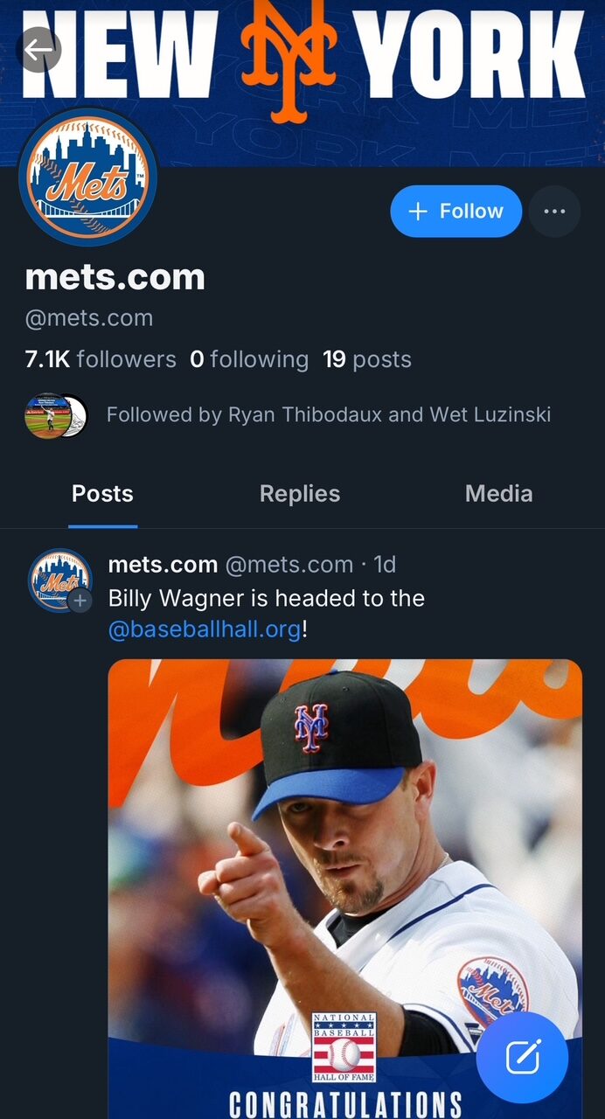Image resolution: width=605 pixels, height=1119 pixels.
Task: Open "Followed by Ryan Thibodaux and Wet Luzinski"
Action: pos(329,414)
